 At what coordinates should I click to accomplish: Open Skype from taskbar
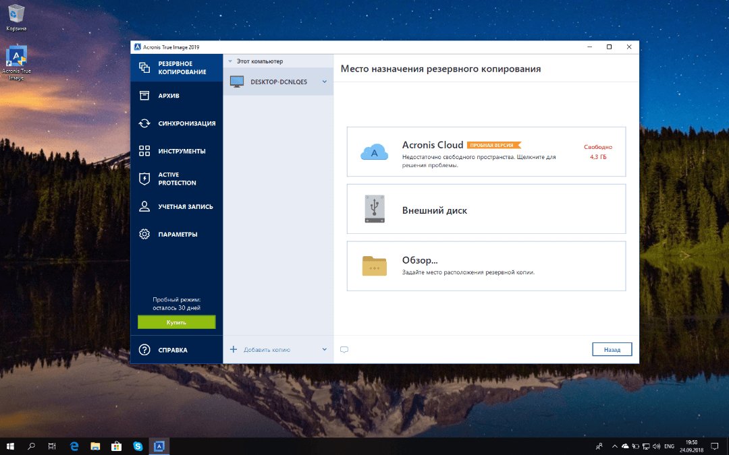click(138, 446)
